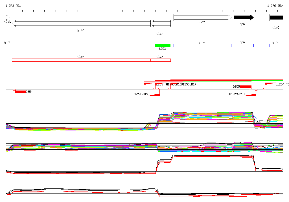Select the ylzH left-pointing gene arrow
The height and width of the screenshot is (202, 289).
point(161,23)
